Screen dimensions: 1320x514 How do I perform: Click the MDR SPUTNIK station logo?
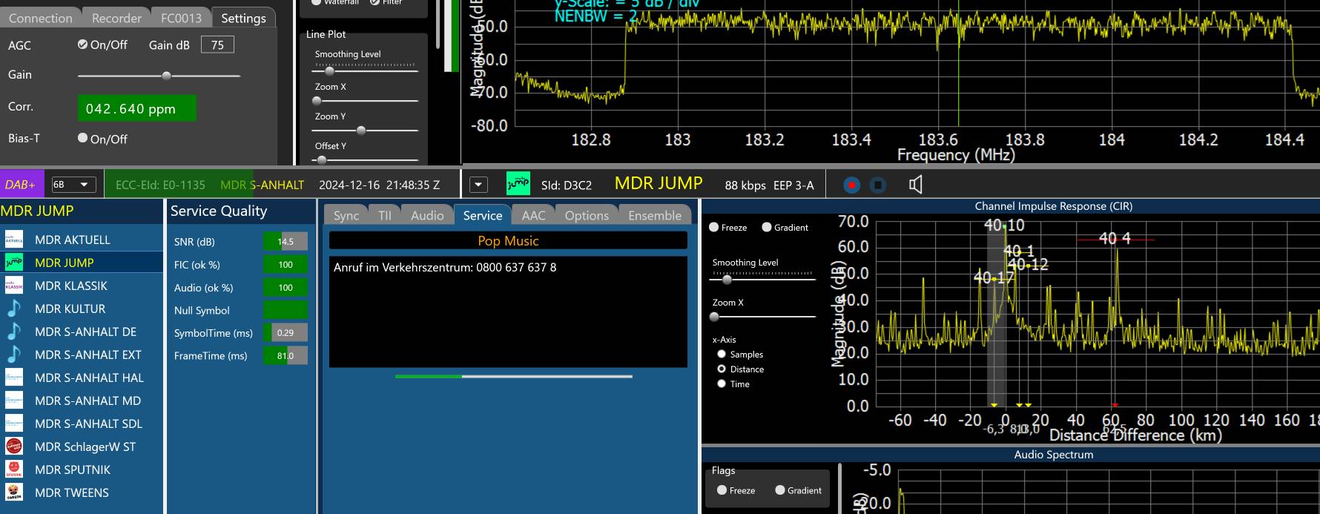(14, 469)
